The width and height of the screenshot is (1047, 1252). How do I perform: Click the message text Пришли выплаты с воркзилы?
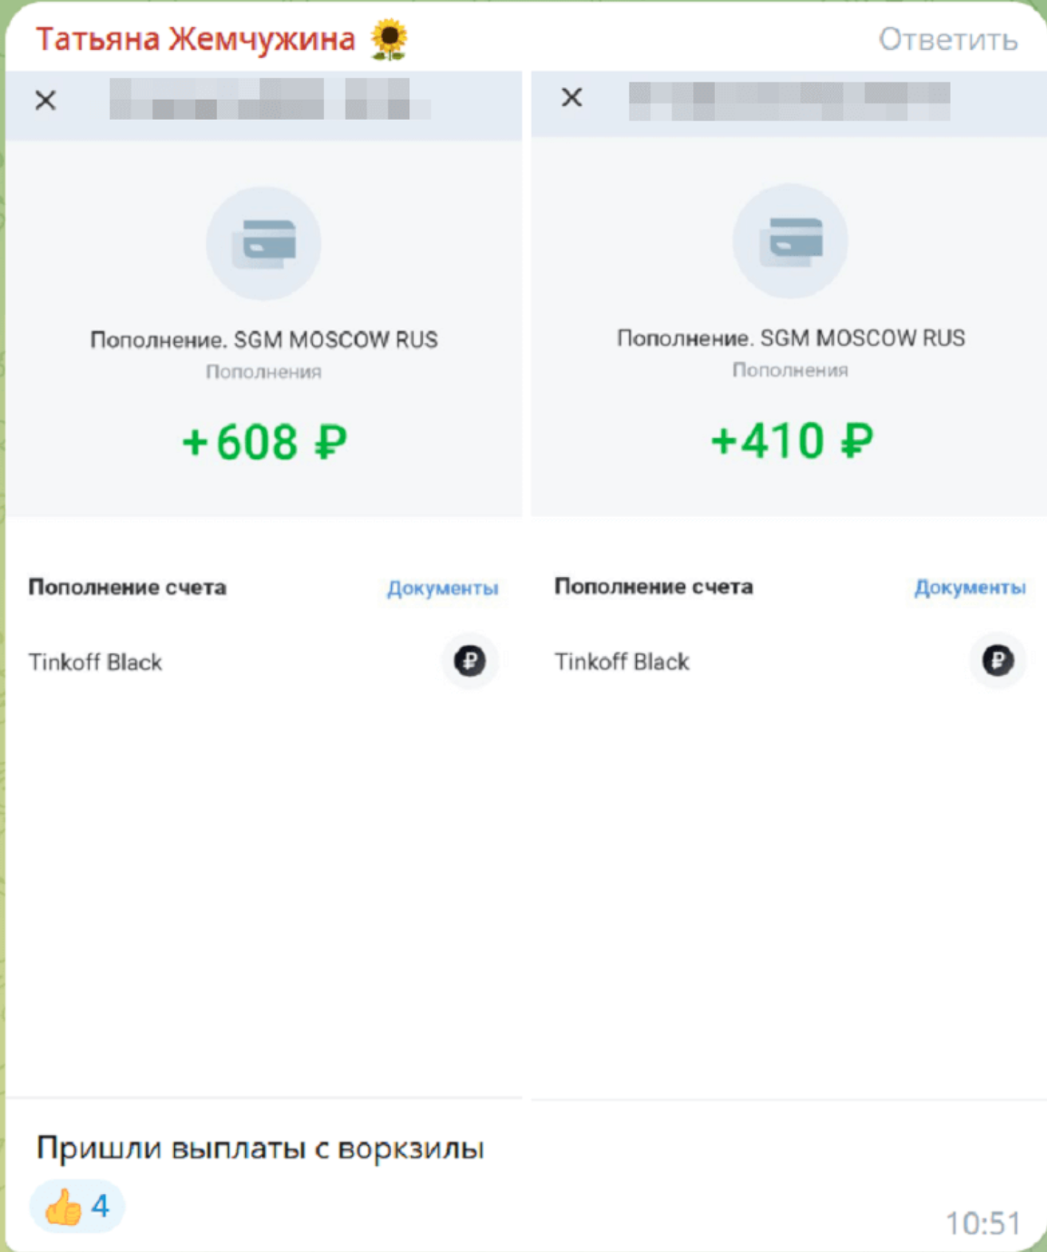coord(260,1149)
